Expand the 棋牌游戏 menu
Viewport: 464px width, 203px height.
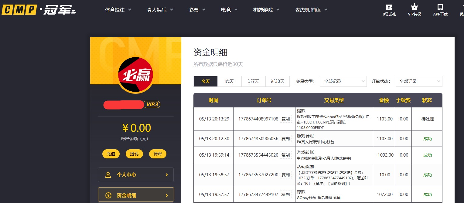[266, 10]
